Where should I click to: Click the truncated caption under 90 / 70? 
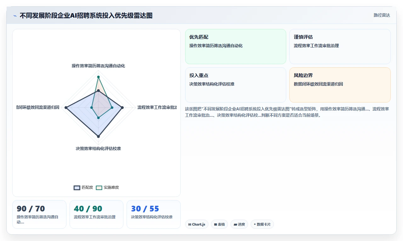(x=37, y=219)
